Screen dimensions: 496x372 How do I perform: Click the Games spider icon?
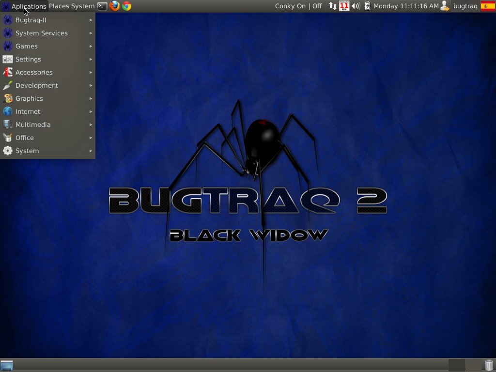(8, 46)
